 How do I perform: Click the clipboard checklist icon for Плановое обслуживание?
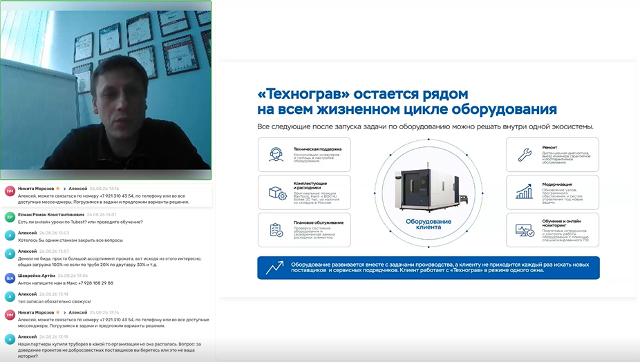[276, 230]
